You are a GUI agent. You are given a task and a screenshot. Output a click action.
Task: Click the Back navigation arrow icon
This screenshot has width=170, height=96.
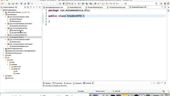coord(117,4)
